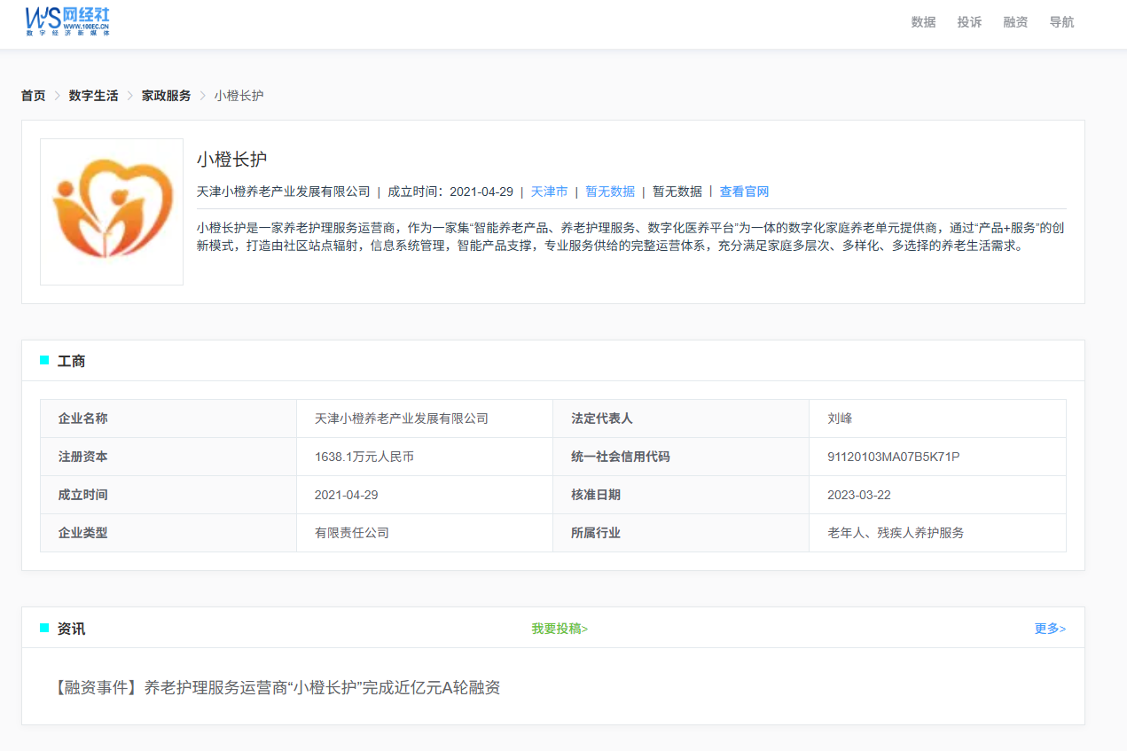Click the blue 暂无数据 link
Image resolution: width=1127 pixels, height=751 pixels.
click(x=610, y=192)
